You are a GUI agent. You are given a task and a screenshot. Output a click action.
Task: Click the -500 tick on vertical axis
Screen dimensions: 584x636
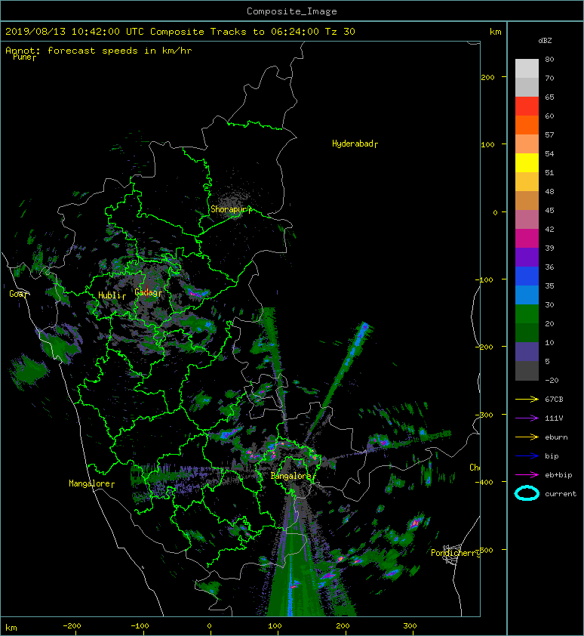[x=485, y=550]
